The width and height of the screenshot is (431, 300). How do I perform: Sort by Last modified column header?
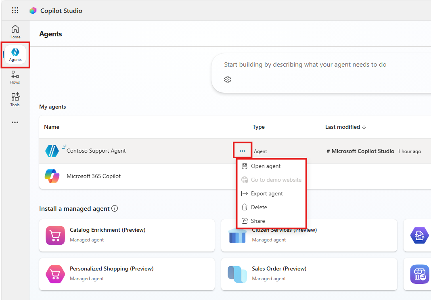pos(345,127)
